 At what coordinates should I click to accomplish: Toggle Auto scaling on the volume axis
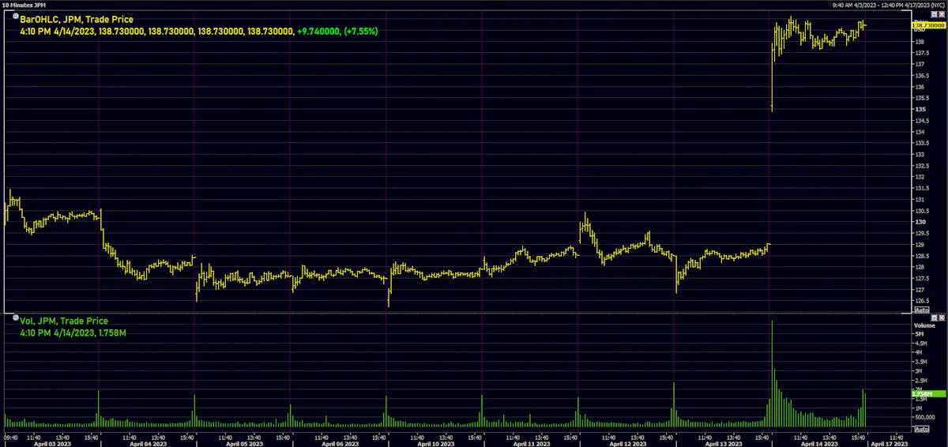922,430
